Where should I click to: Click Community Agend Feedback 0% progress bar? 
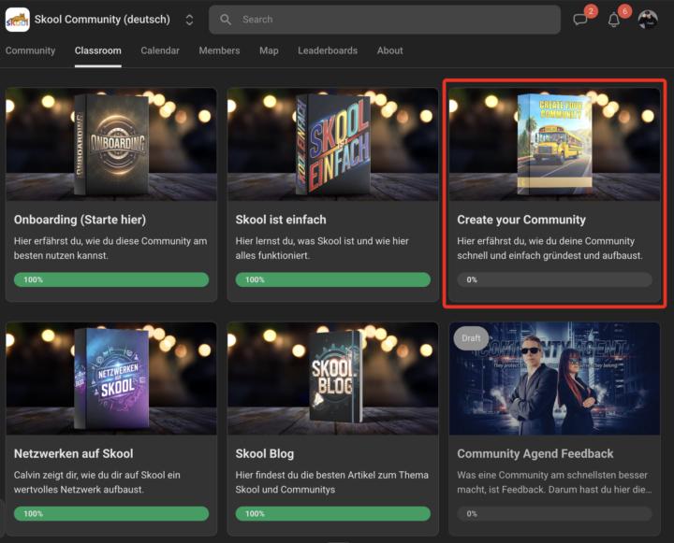click(x=554, y=514)
